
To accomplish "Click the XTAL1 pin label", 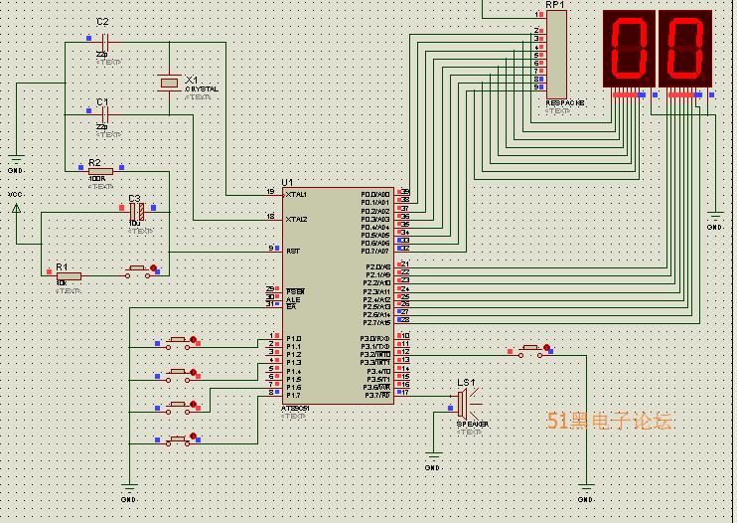I will (x=296, y=194).
